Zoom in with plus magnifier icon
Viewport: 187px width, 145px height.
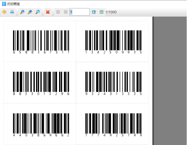coord(30,12)
